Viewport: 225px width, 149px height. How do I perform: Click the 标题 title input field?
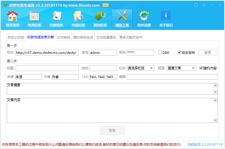[47, 68]
